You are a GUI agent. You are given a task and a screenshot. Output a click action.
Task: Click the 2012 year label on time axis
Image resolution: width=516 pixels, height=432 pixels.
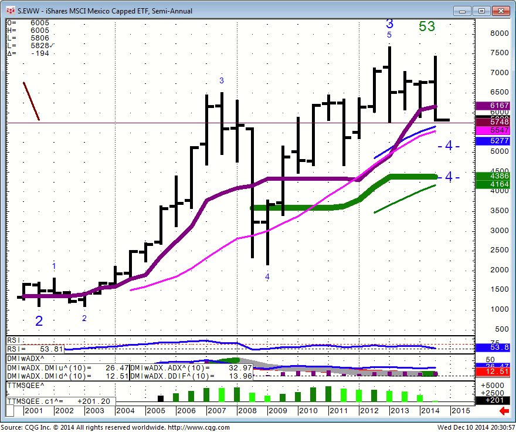[x=369, y=411]
